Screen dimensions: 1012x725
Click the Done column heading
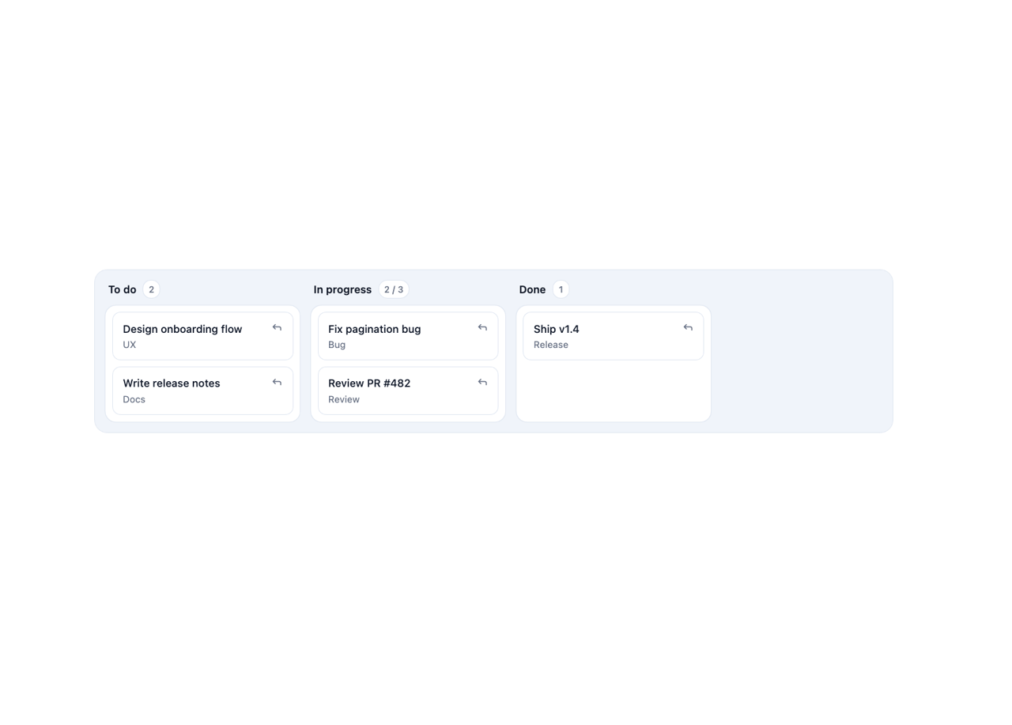(532, 289)
